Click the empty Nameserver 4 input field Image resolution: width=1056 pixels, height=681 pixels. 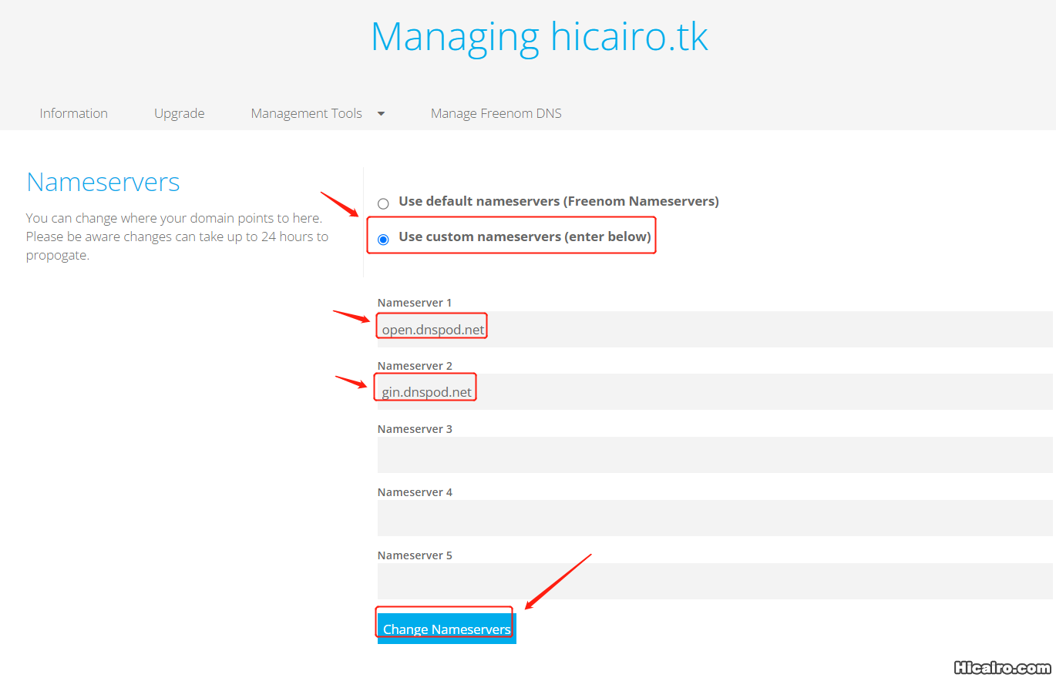click(x=714, y=518)
